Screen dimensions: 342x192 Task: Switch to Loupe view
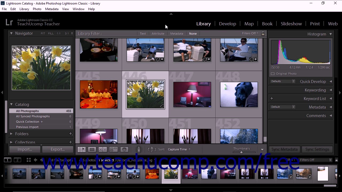tap(92, 150)
